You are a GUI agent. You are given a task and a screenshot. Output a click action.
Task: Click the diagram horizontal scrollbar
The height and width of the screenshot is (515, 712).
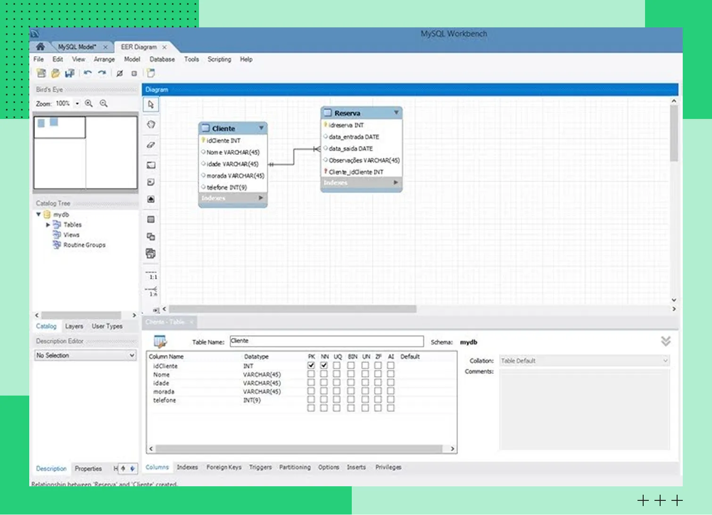click(x=292, y=309)
